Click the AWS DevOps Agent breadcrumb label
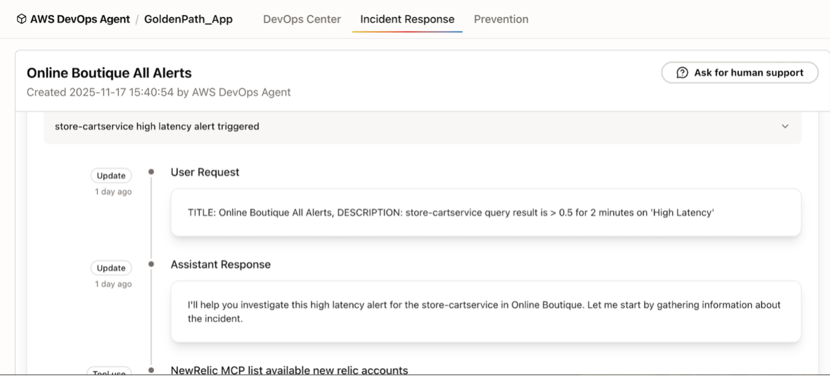This screenshot has height=377, width=830. click(80, 18)
